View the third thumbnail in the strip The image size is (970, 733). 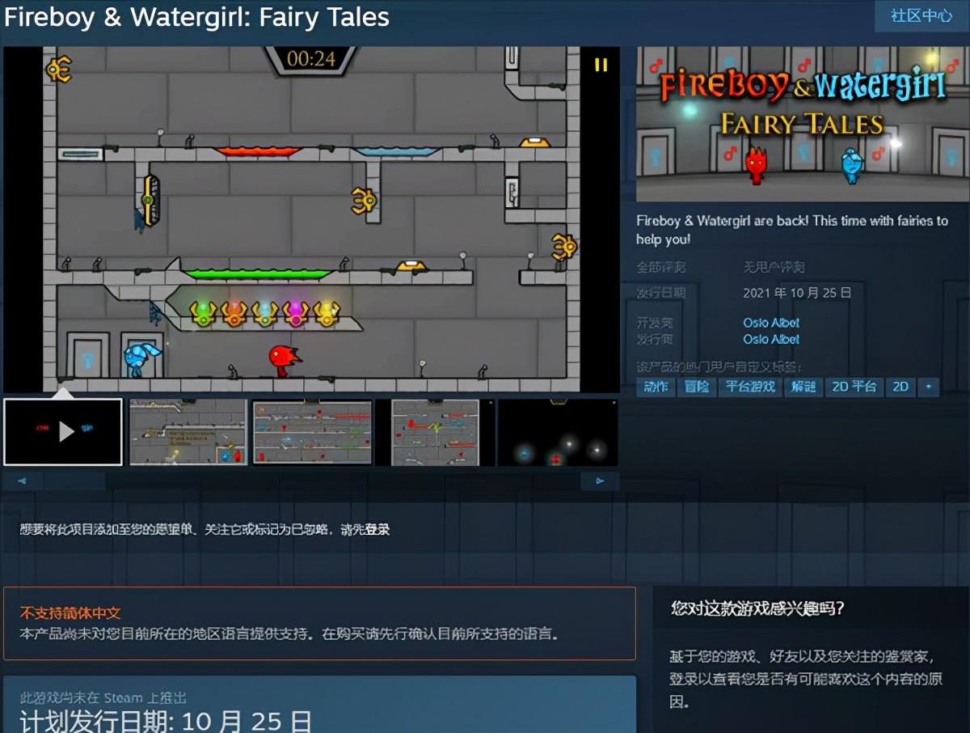pyautogui.click(x=312, y=432)
